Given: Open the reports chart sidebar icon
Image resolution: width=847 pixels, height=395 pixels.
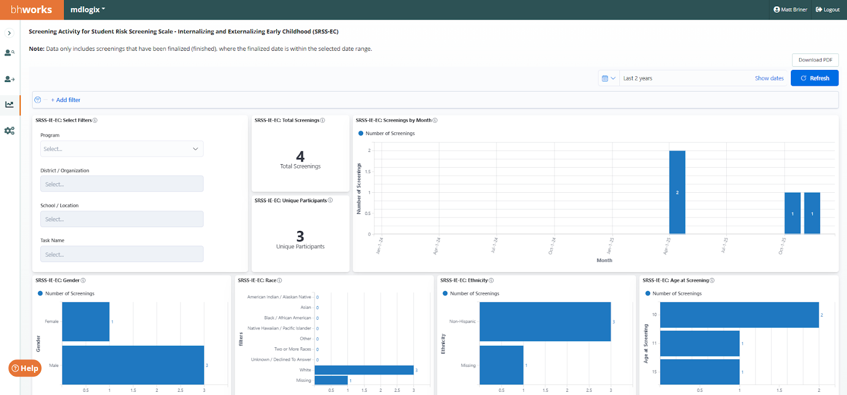Looking at the screenshot, I should click(x=10, y=104).
